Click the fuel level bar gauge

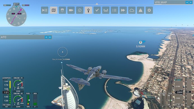pos(28,100)
